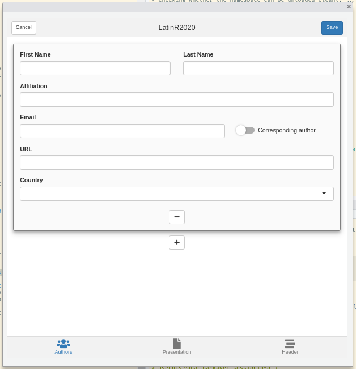Click the plus icon to add author
This screenshot has width=356, height=369.
point(177,242)
